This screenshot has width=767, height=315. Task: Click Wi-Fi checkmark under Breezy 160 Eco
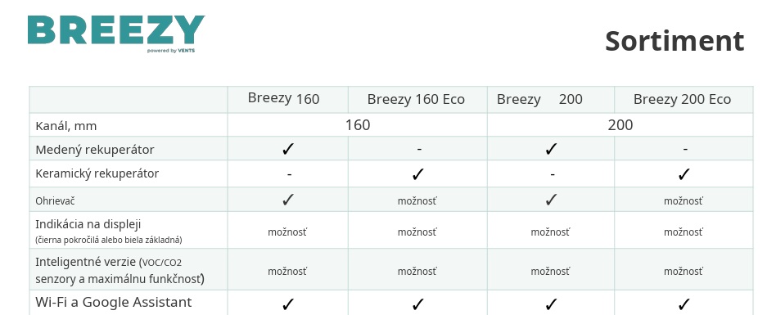click(x=417, y=304)
